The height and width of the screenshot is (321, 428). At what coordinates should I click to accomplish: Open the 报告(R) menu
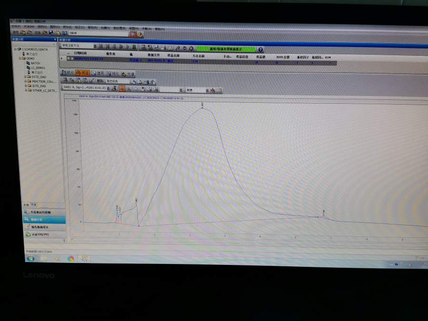click(x=93, y=28)
